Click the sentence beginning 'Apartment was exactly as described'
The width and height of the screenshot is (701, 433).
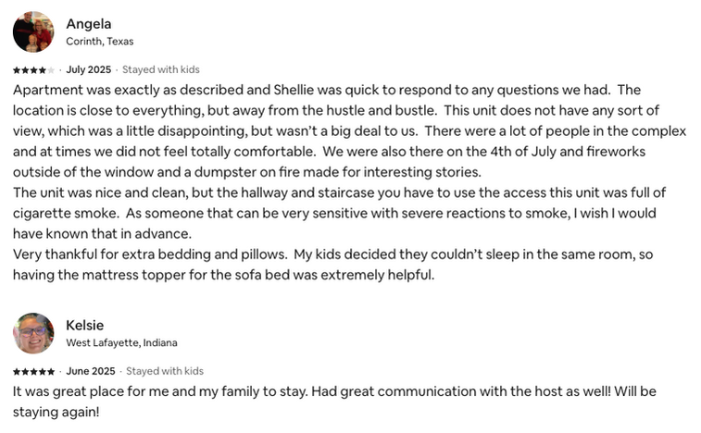pos(185,90)
